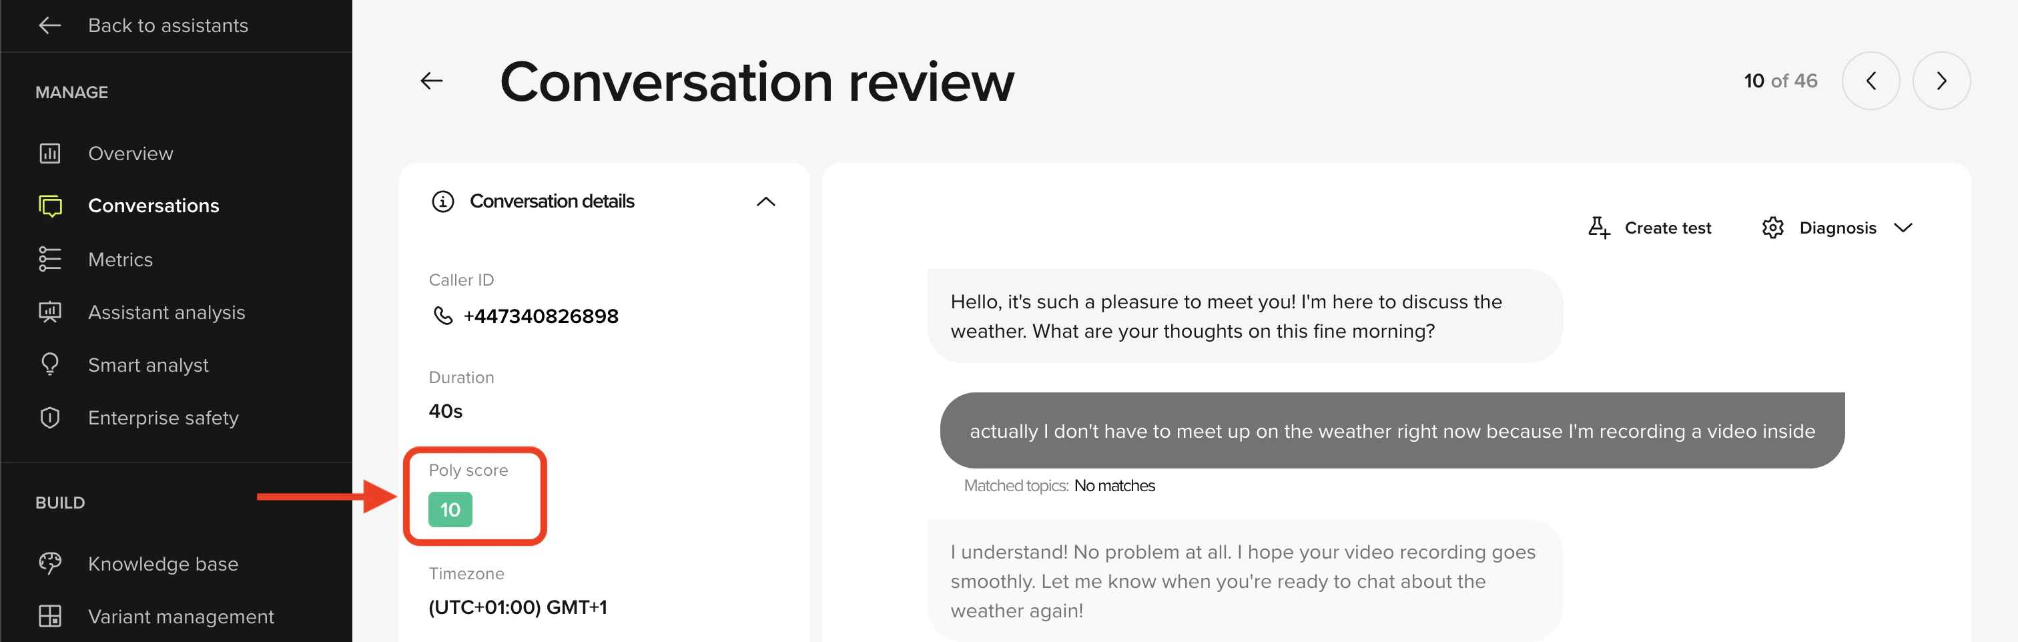The image size is (2018, 642).
Task: Click the caller ID phone number
Action: coord(541,316)
